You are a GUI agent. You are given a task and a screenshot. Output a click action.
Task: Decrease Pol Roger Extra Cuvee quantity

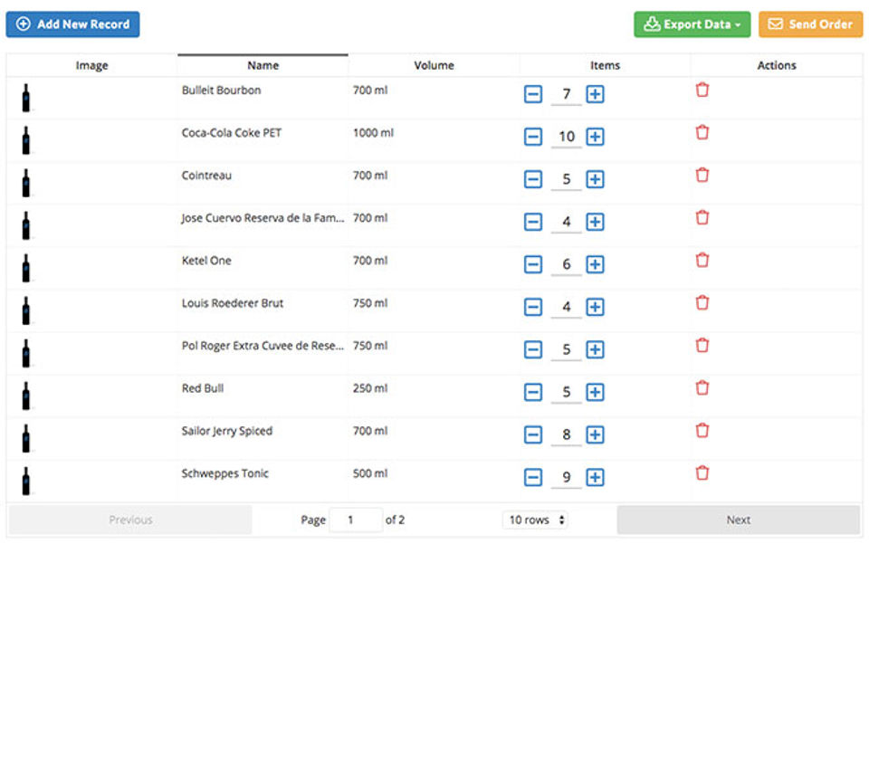[x=532, y=349]
